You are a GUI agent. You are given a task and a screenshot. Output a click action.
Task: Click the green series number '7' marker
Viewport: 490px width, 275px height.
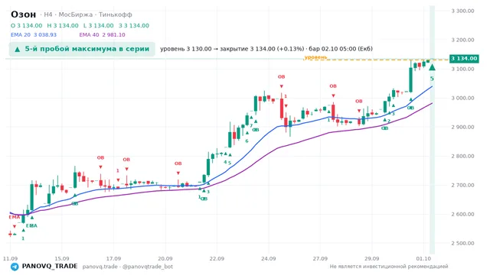251,125
